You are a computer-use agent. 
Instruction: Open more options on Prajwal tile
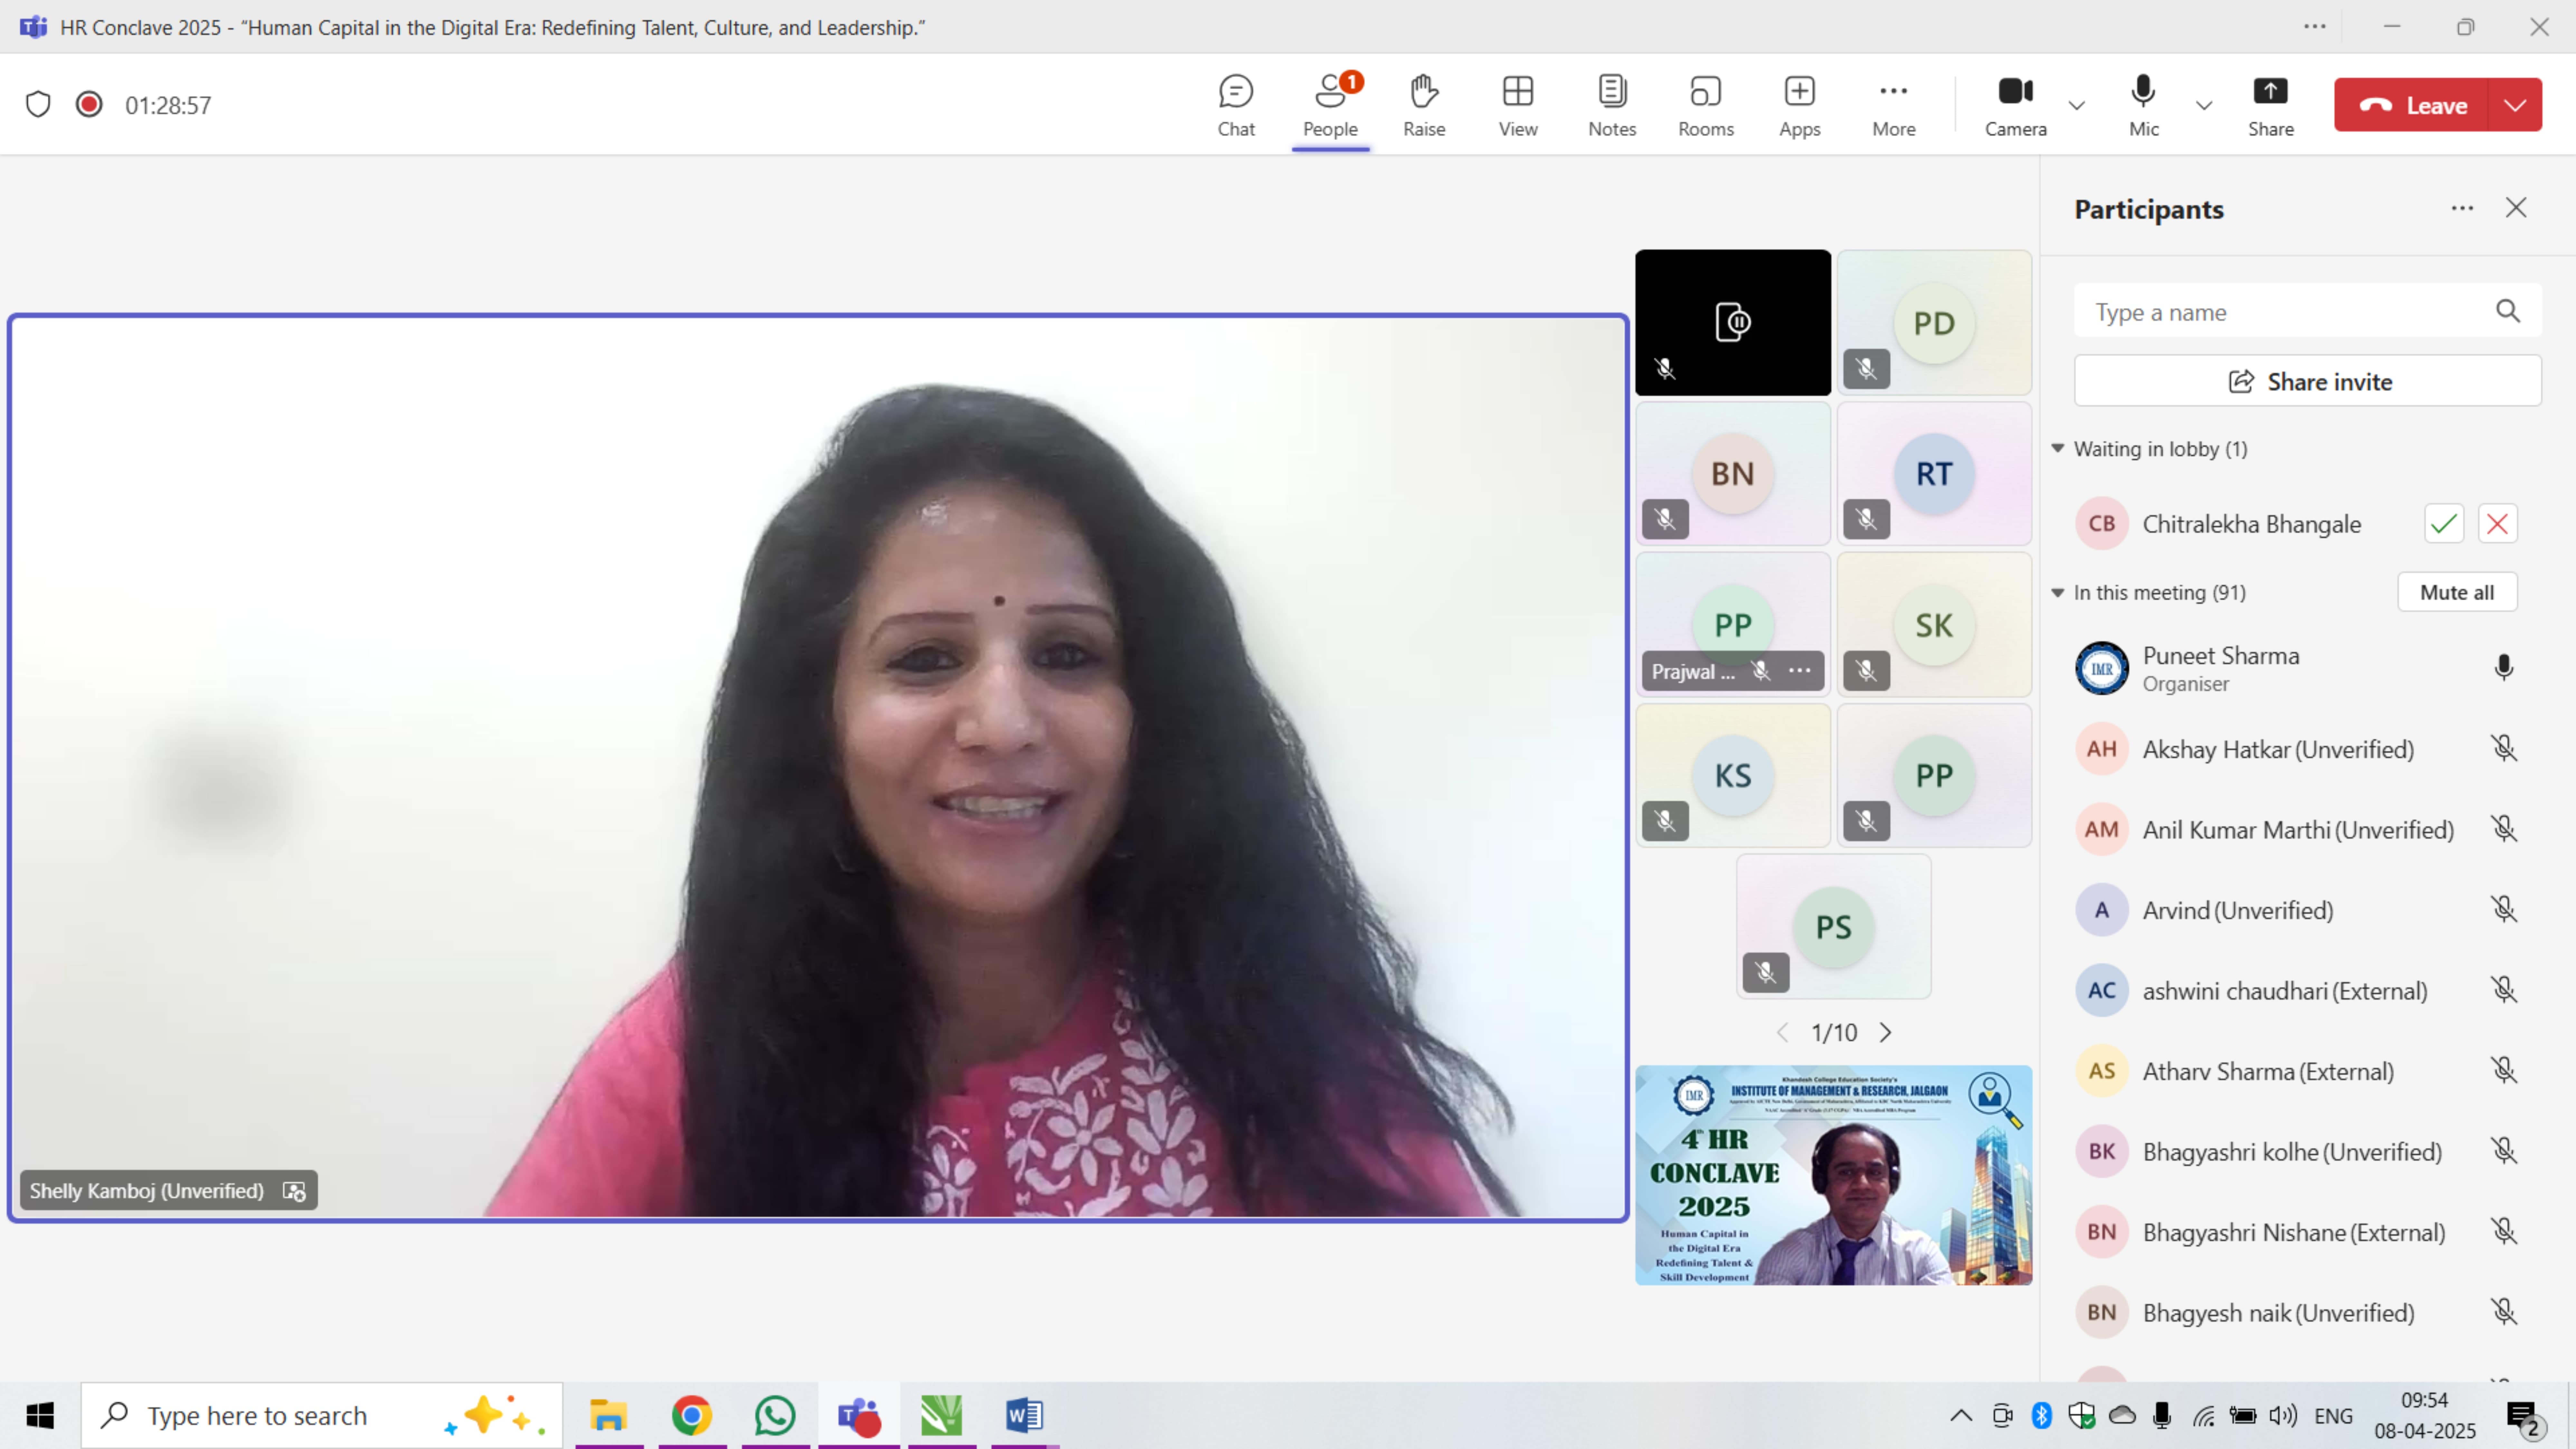click(1799, 671)
